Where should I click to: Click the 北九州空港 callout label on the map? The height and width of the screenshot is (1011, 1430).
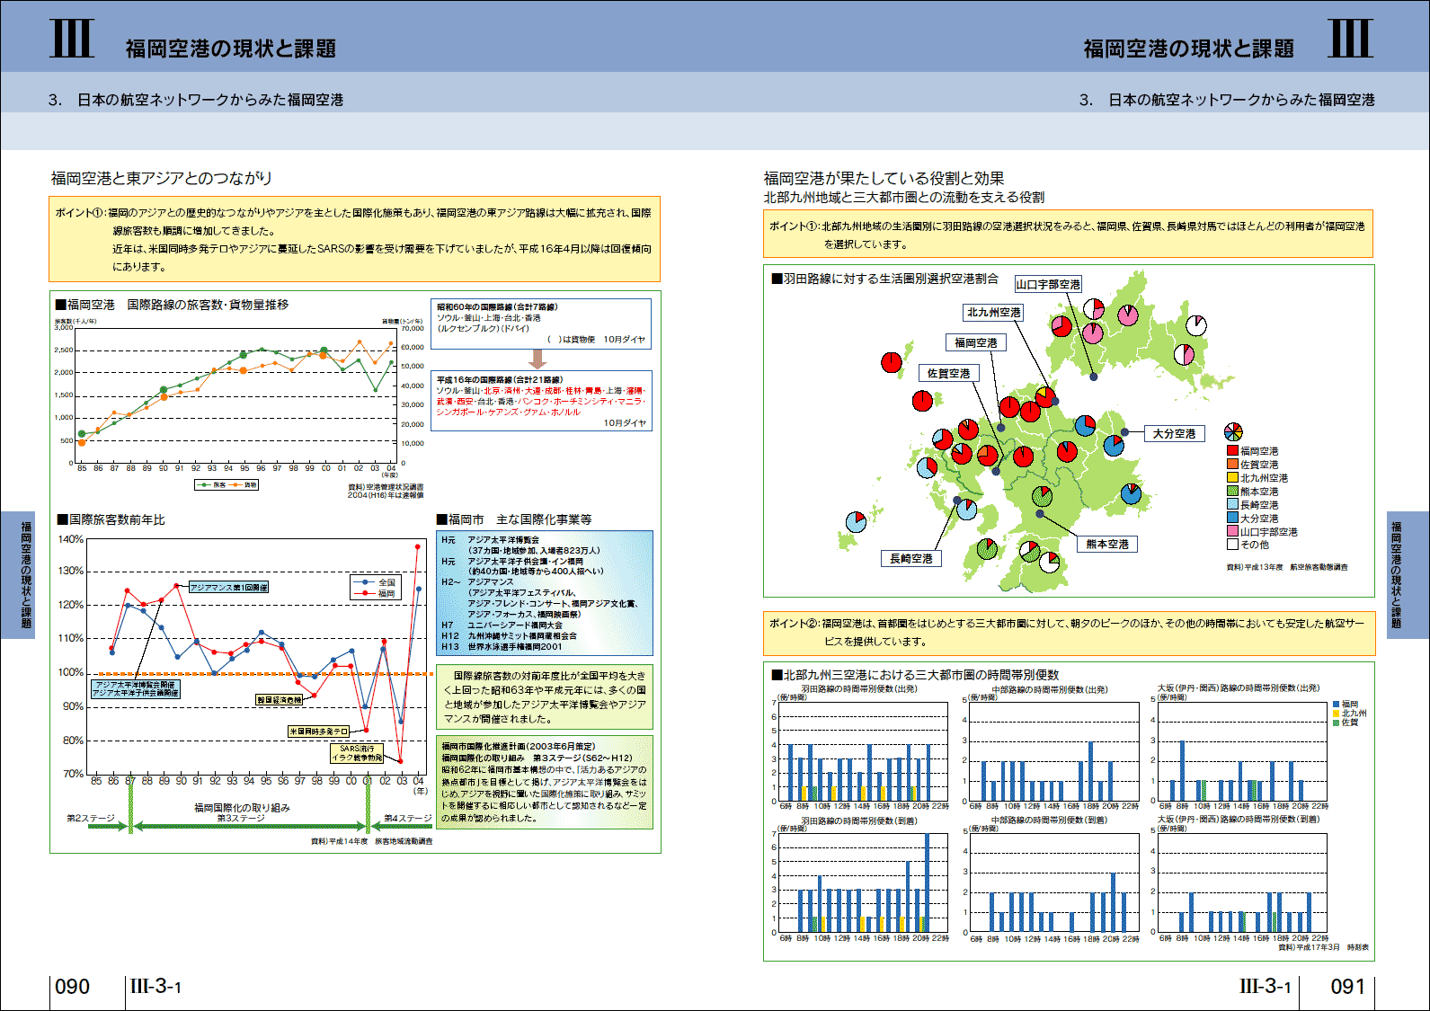[x=993, y=313]
